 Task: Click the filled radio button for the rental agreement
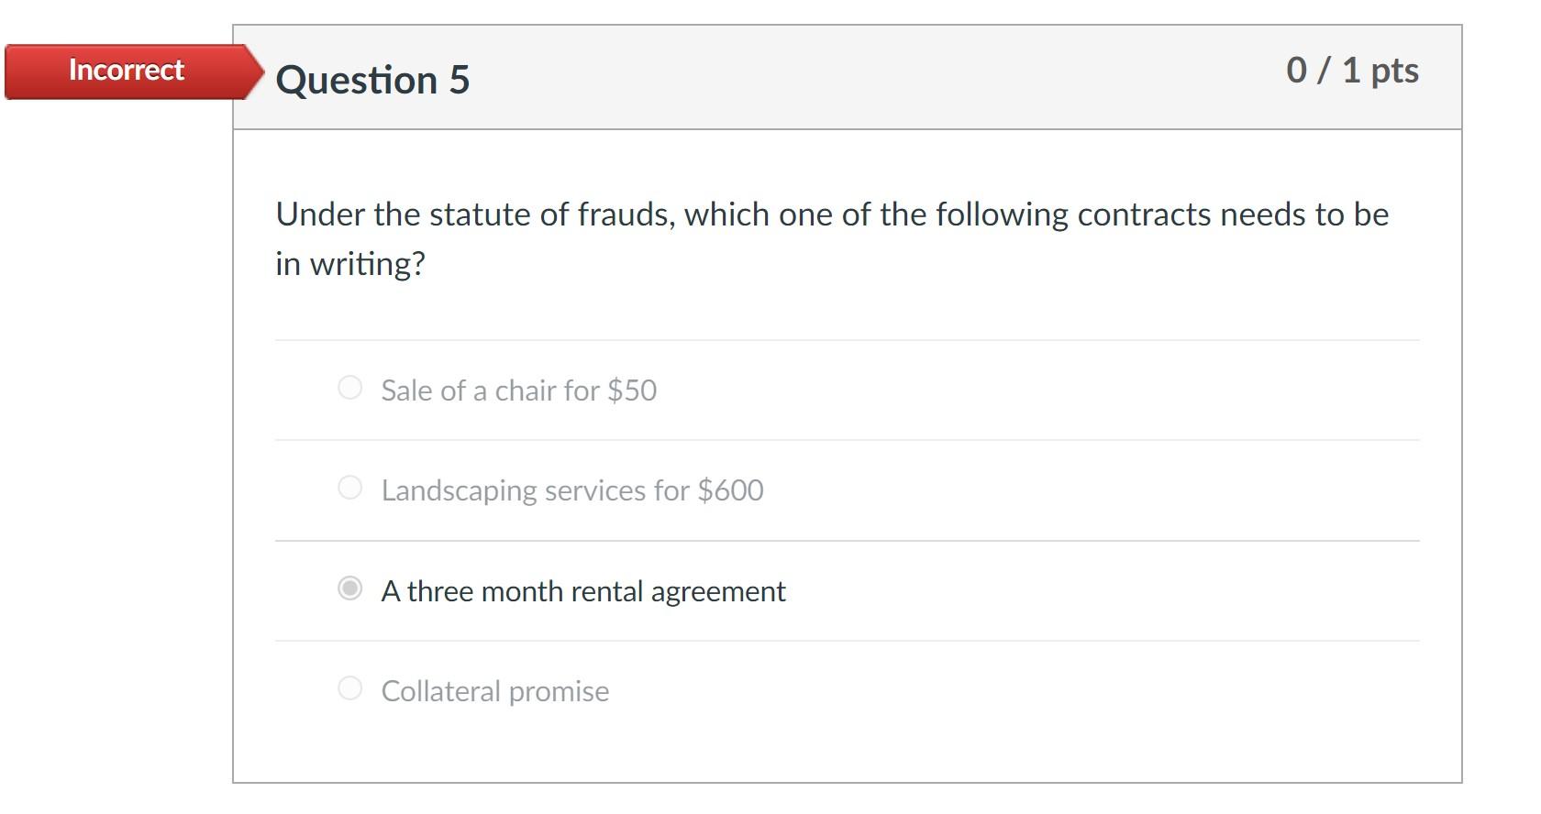coord(349,589)
